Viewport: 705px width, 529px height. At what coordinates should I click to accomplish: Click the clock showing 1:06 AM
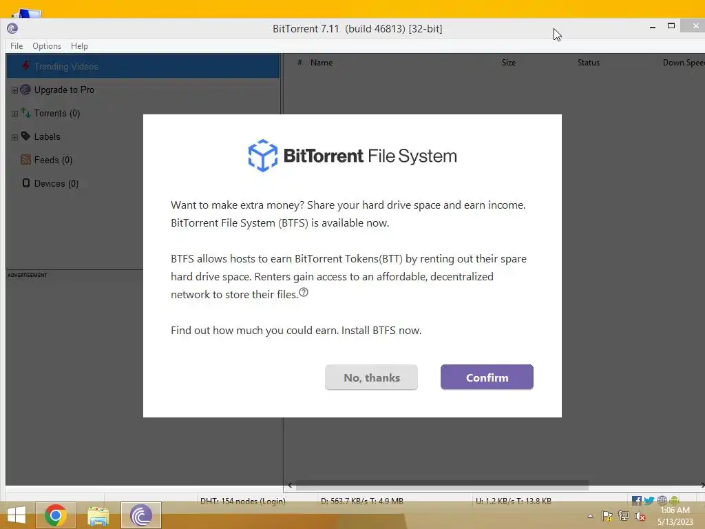click(x=675, y=510)
